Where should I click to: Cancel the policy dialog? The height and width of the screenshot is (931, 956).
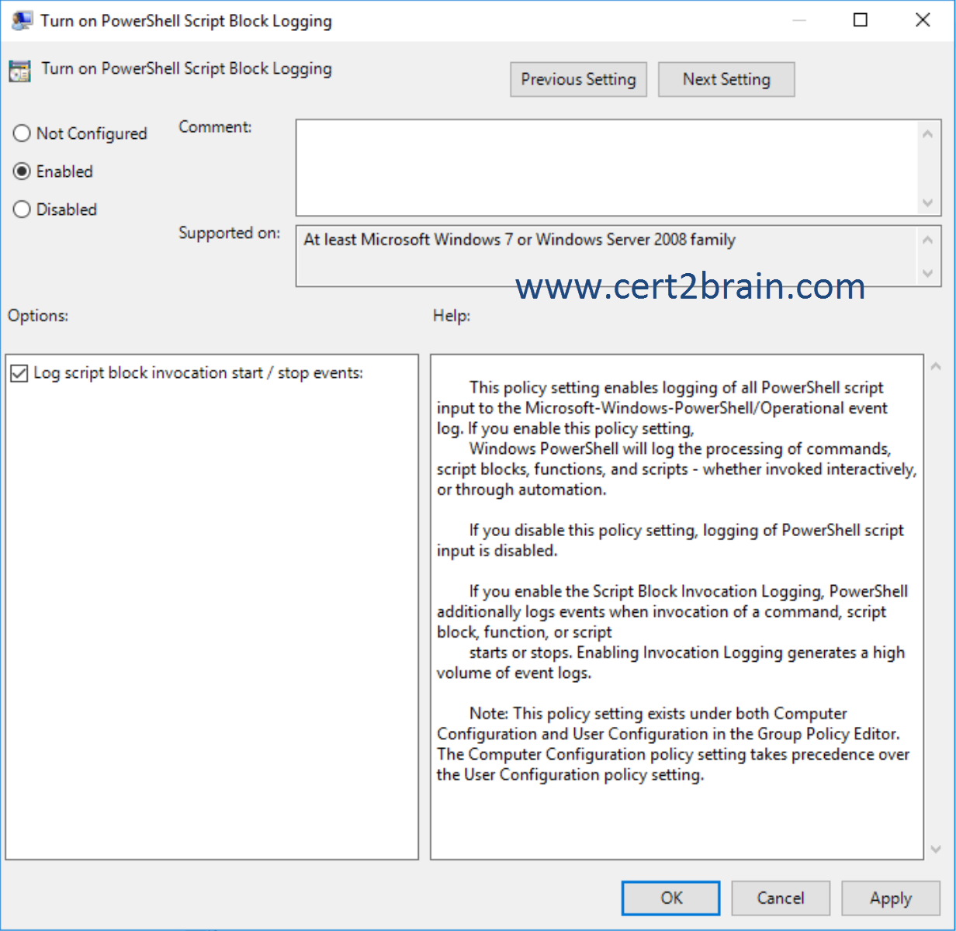(781, 898)
